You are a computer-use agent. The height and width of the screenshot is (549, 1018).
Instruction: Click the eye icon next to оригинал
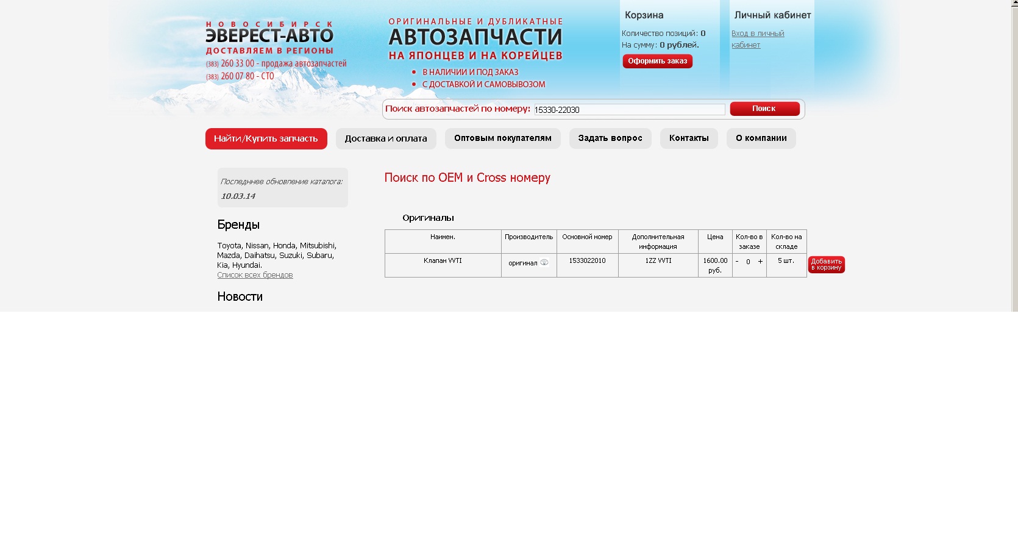[544, 263]
